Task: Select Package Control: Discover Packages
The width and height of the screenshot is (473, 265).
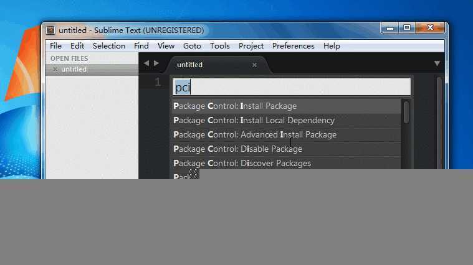Action: point(286,163)
